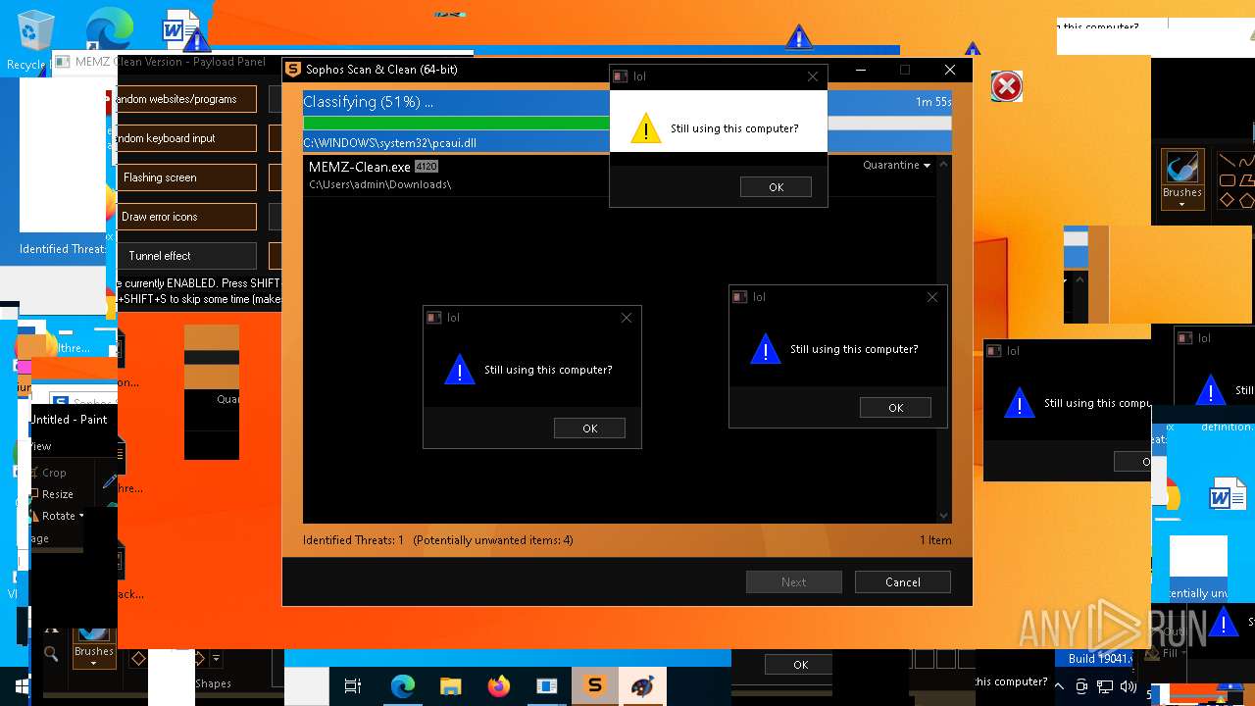Click the green Classifying progress bar
Viewport: 1255px width, 706px height.
pos(456,124)
